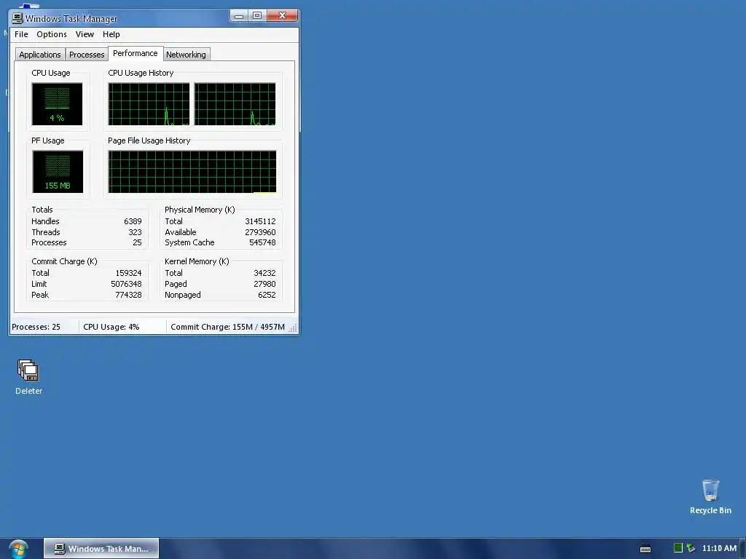Click the window resize grip in status bar

(293, 328)
